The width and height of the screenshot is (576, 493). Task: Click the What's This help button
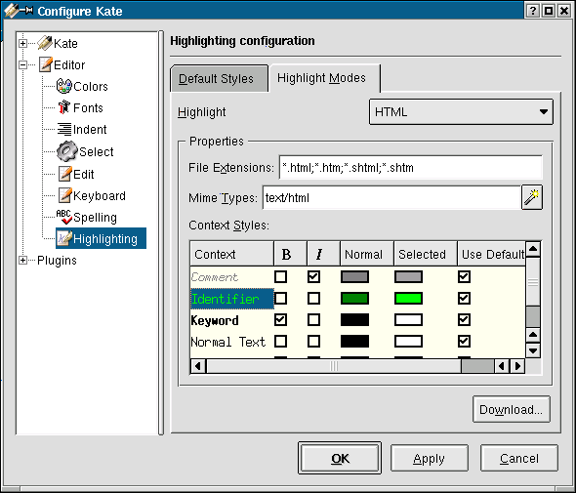tap(532, 11)
